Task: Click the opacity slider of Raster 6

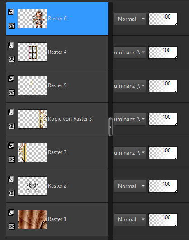Action: tap(163, 19)
